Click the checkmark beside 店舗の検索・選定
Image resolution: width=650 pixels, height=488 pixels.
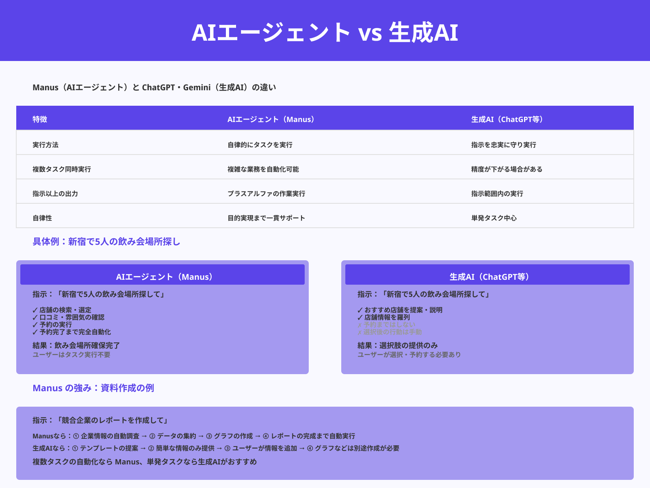click(x=35, y=309)
